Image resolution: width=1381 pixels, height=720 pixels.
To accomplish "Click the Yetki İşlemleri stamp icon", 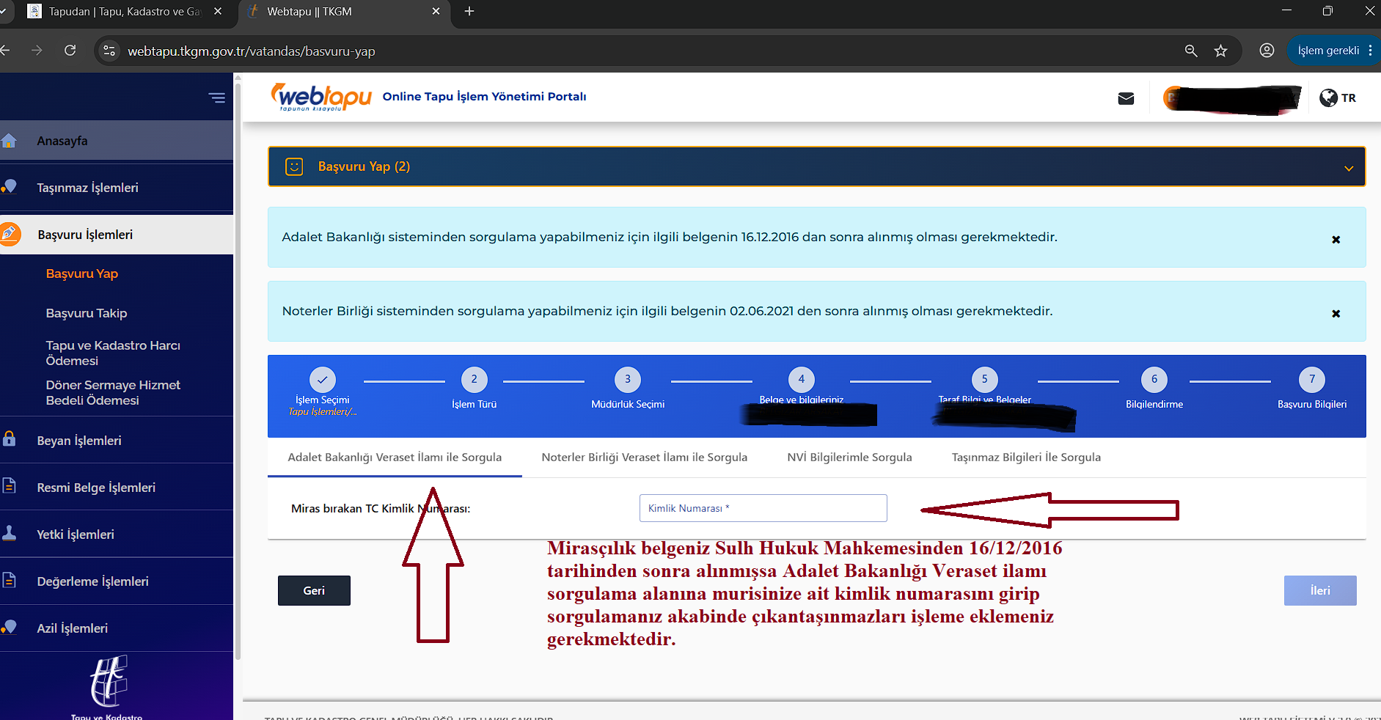I will click(x=9, y=533).
